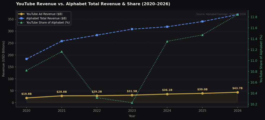Click the 2020 blue Alphabet revenue square
The image size is (265, 120).
(27, 59)
